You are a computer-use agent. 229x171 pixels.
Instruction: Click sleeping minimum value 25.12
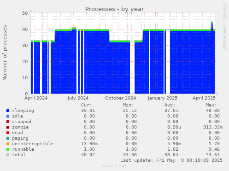[130, 111]
